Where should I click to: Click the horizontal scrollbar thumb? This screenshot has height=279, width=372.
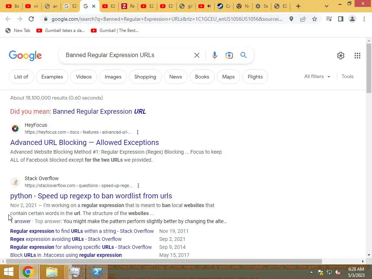[164, 262]
